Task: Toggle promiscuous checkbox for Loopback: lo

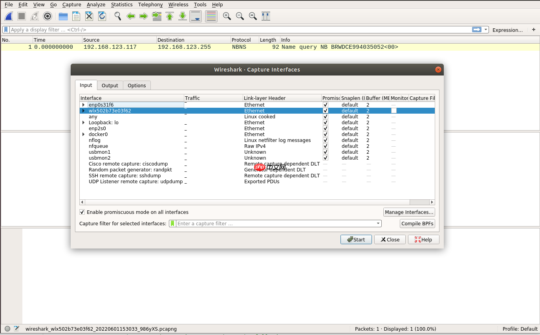Action: (x=325, y=123)
